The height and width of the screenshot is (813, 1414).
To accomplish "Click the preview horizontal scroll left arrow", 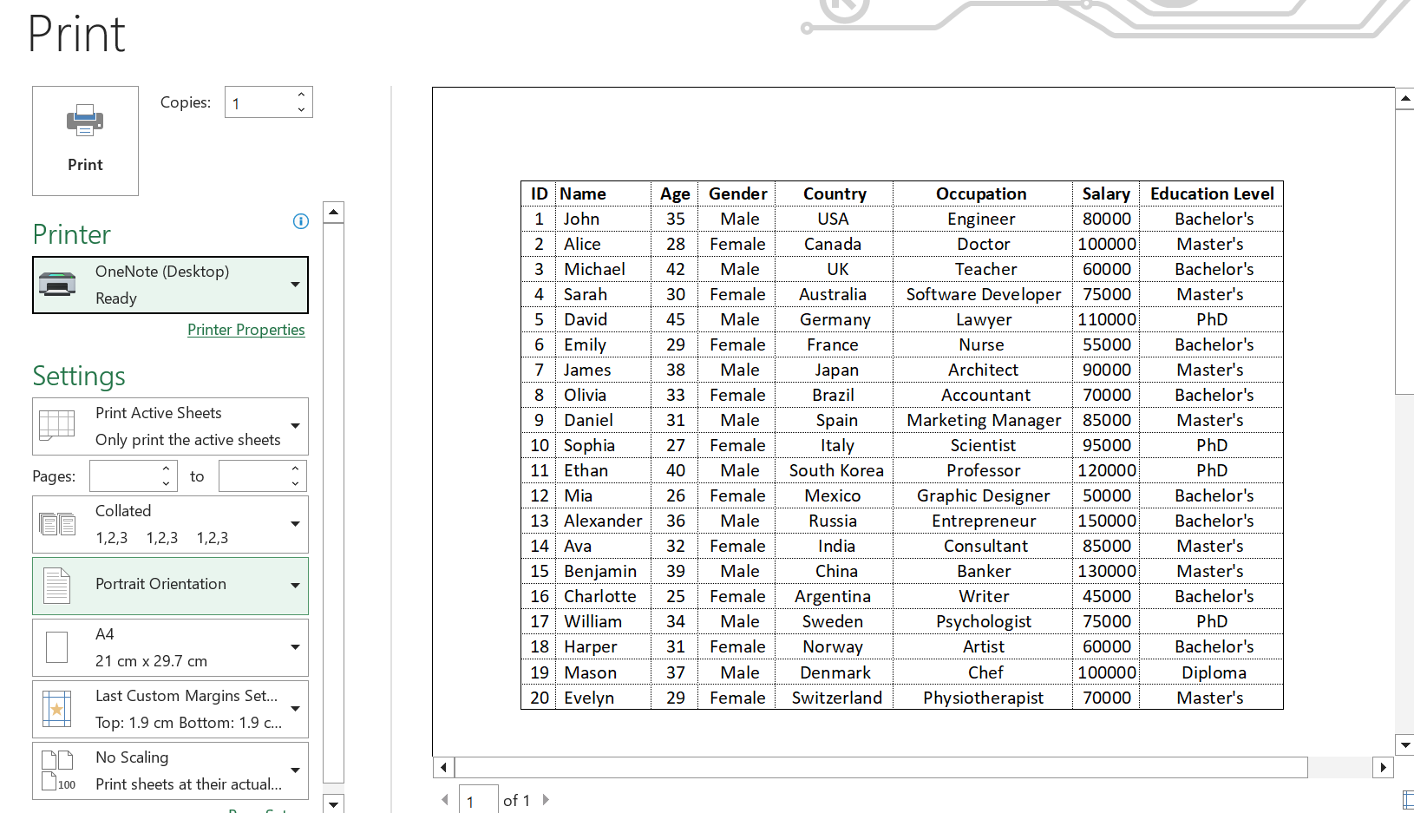I will [x=443, y=767].
